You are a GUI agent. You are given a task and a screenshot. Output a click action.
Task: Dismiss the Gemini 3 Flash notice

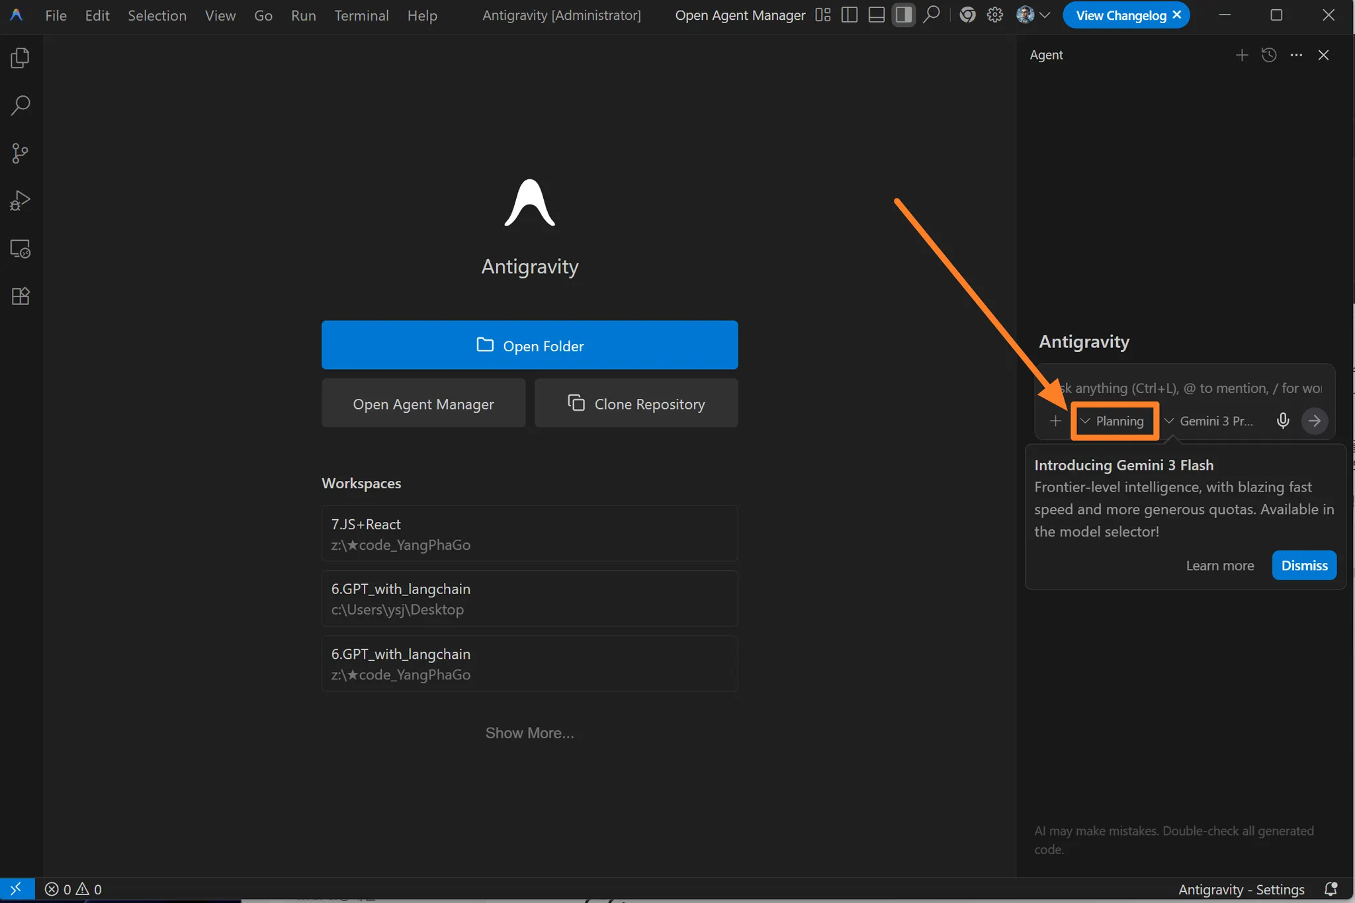pos(1303,565)
